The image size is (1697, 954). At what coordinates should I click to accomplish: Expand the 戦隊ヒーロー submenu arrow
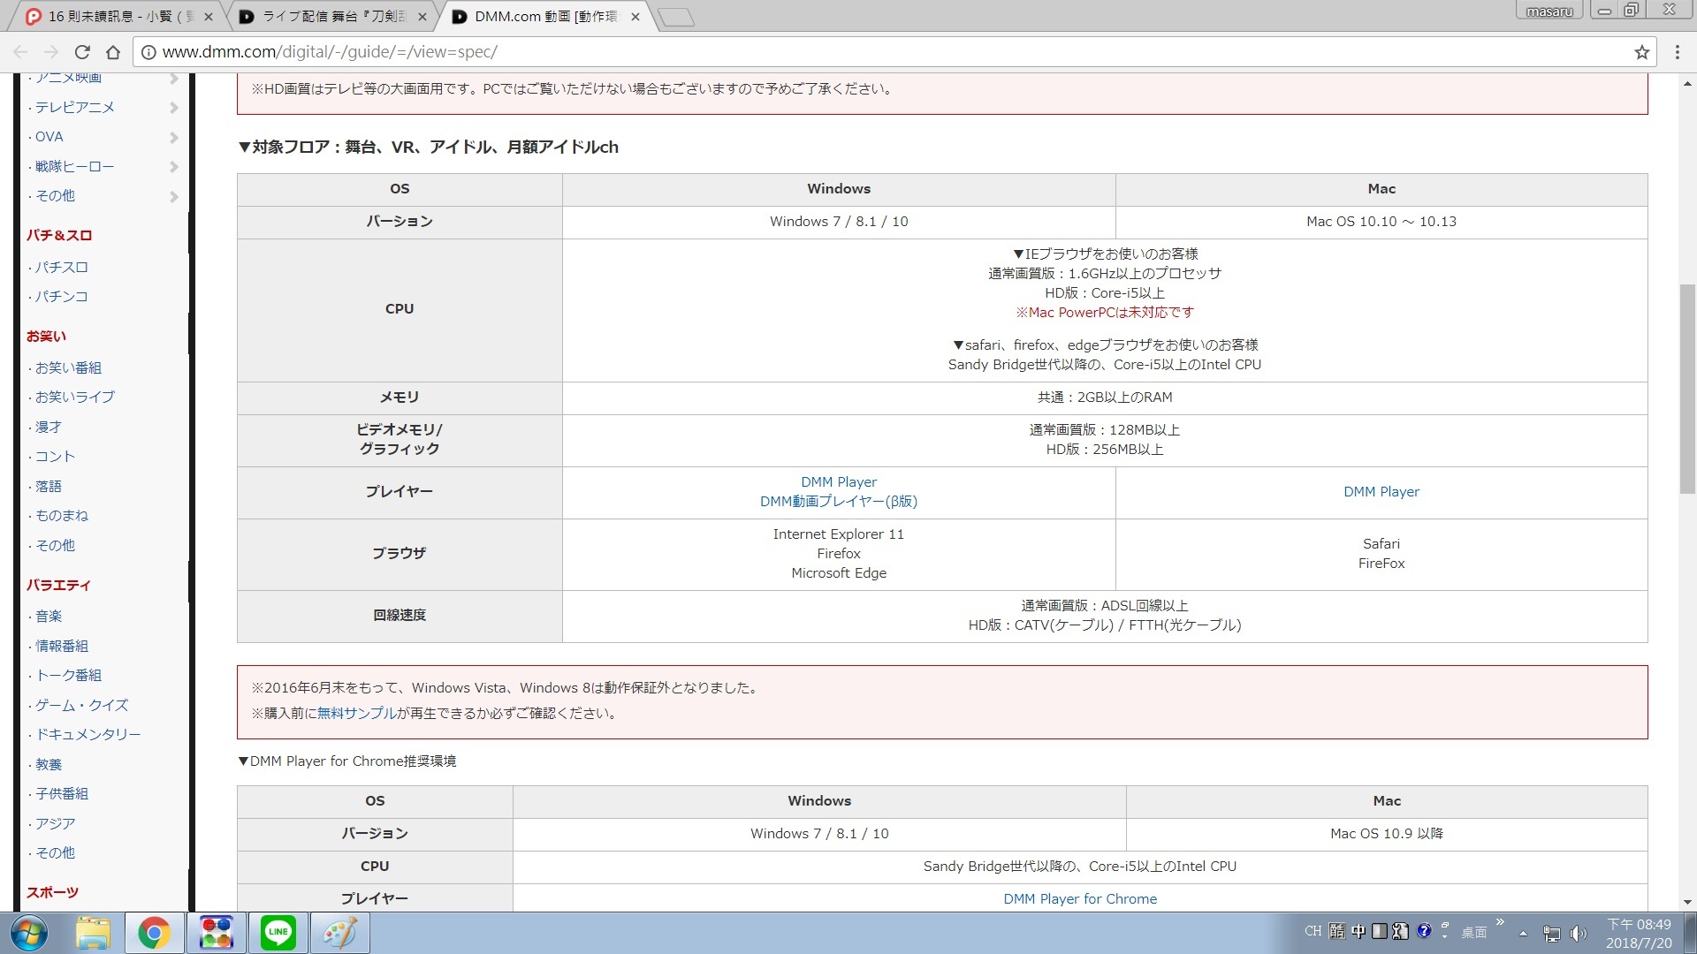coord(174,167)
